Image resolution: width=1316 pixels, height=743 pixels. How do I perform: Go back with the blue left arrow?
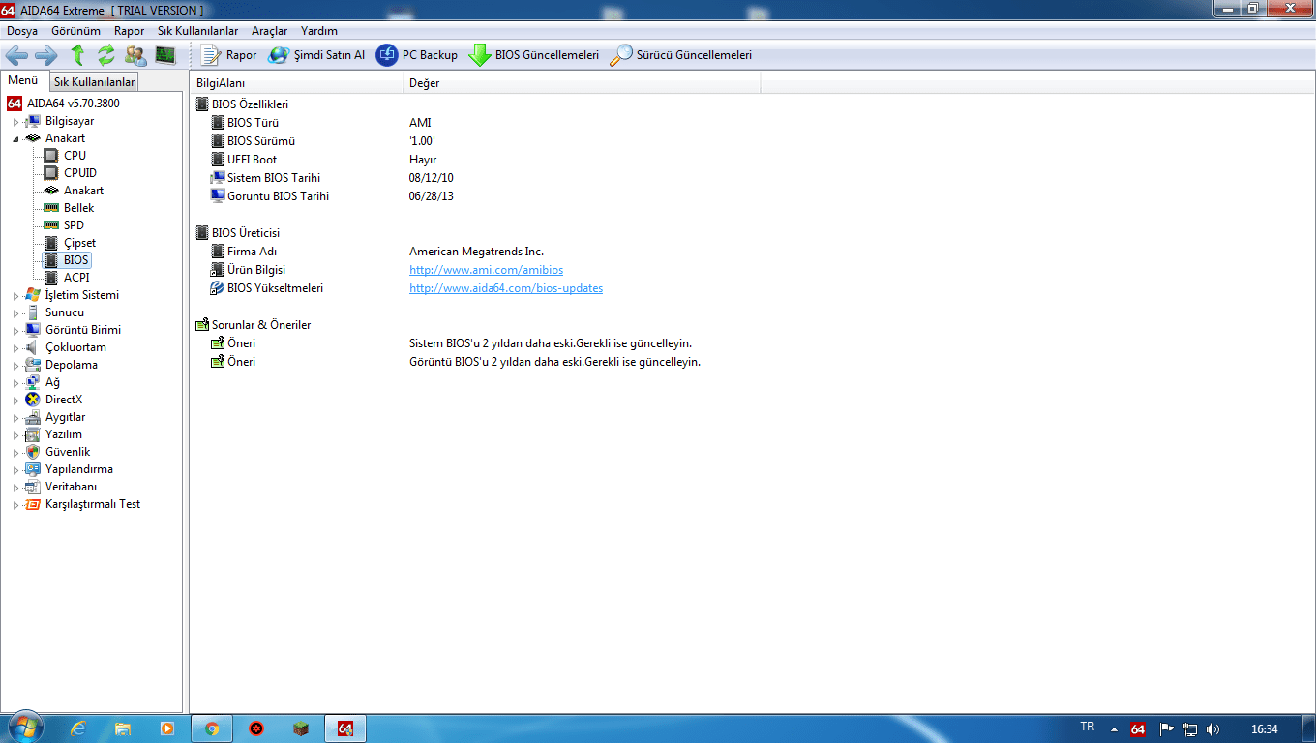tap(16, 55)
